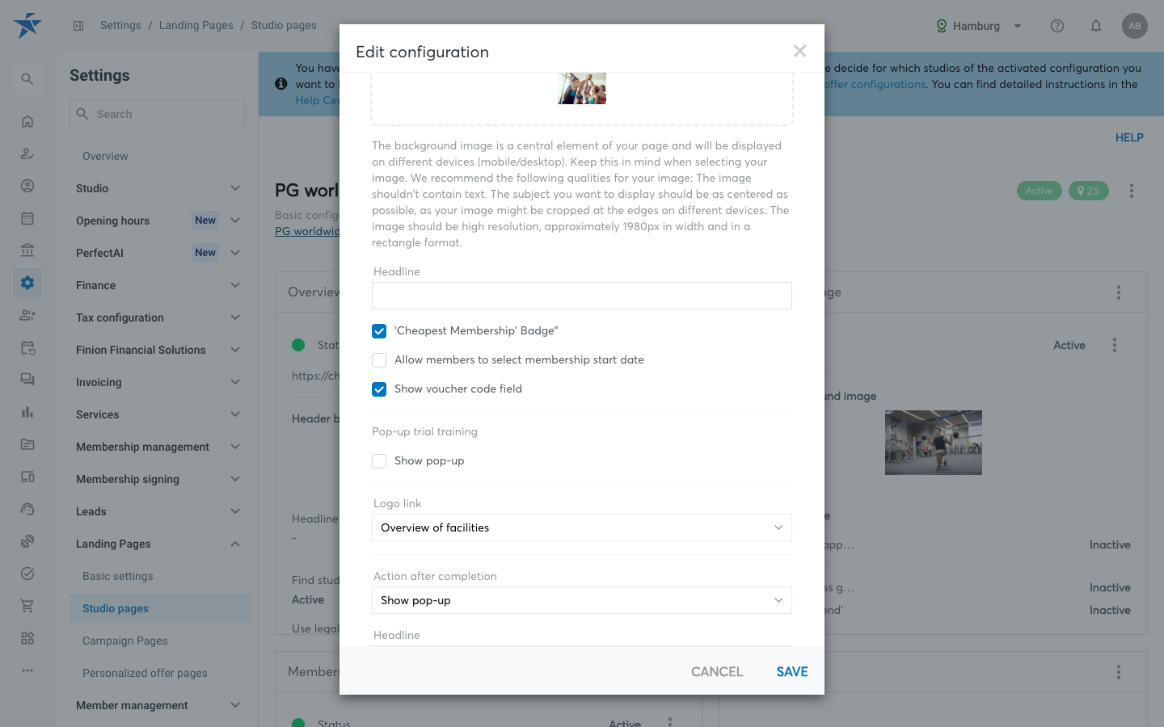The width and height of the screenshot is (1164, 727).
Task: Expand the Member management section
Action: (160, 705)
